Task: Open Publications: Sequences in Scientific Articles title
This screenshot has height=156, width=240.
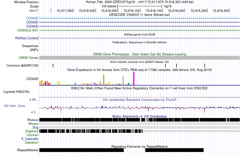Action: [139, 42]
